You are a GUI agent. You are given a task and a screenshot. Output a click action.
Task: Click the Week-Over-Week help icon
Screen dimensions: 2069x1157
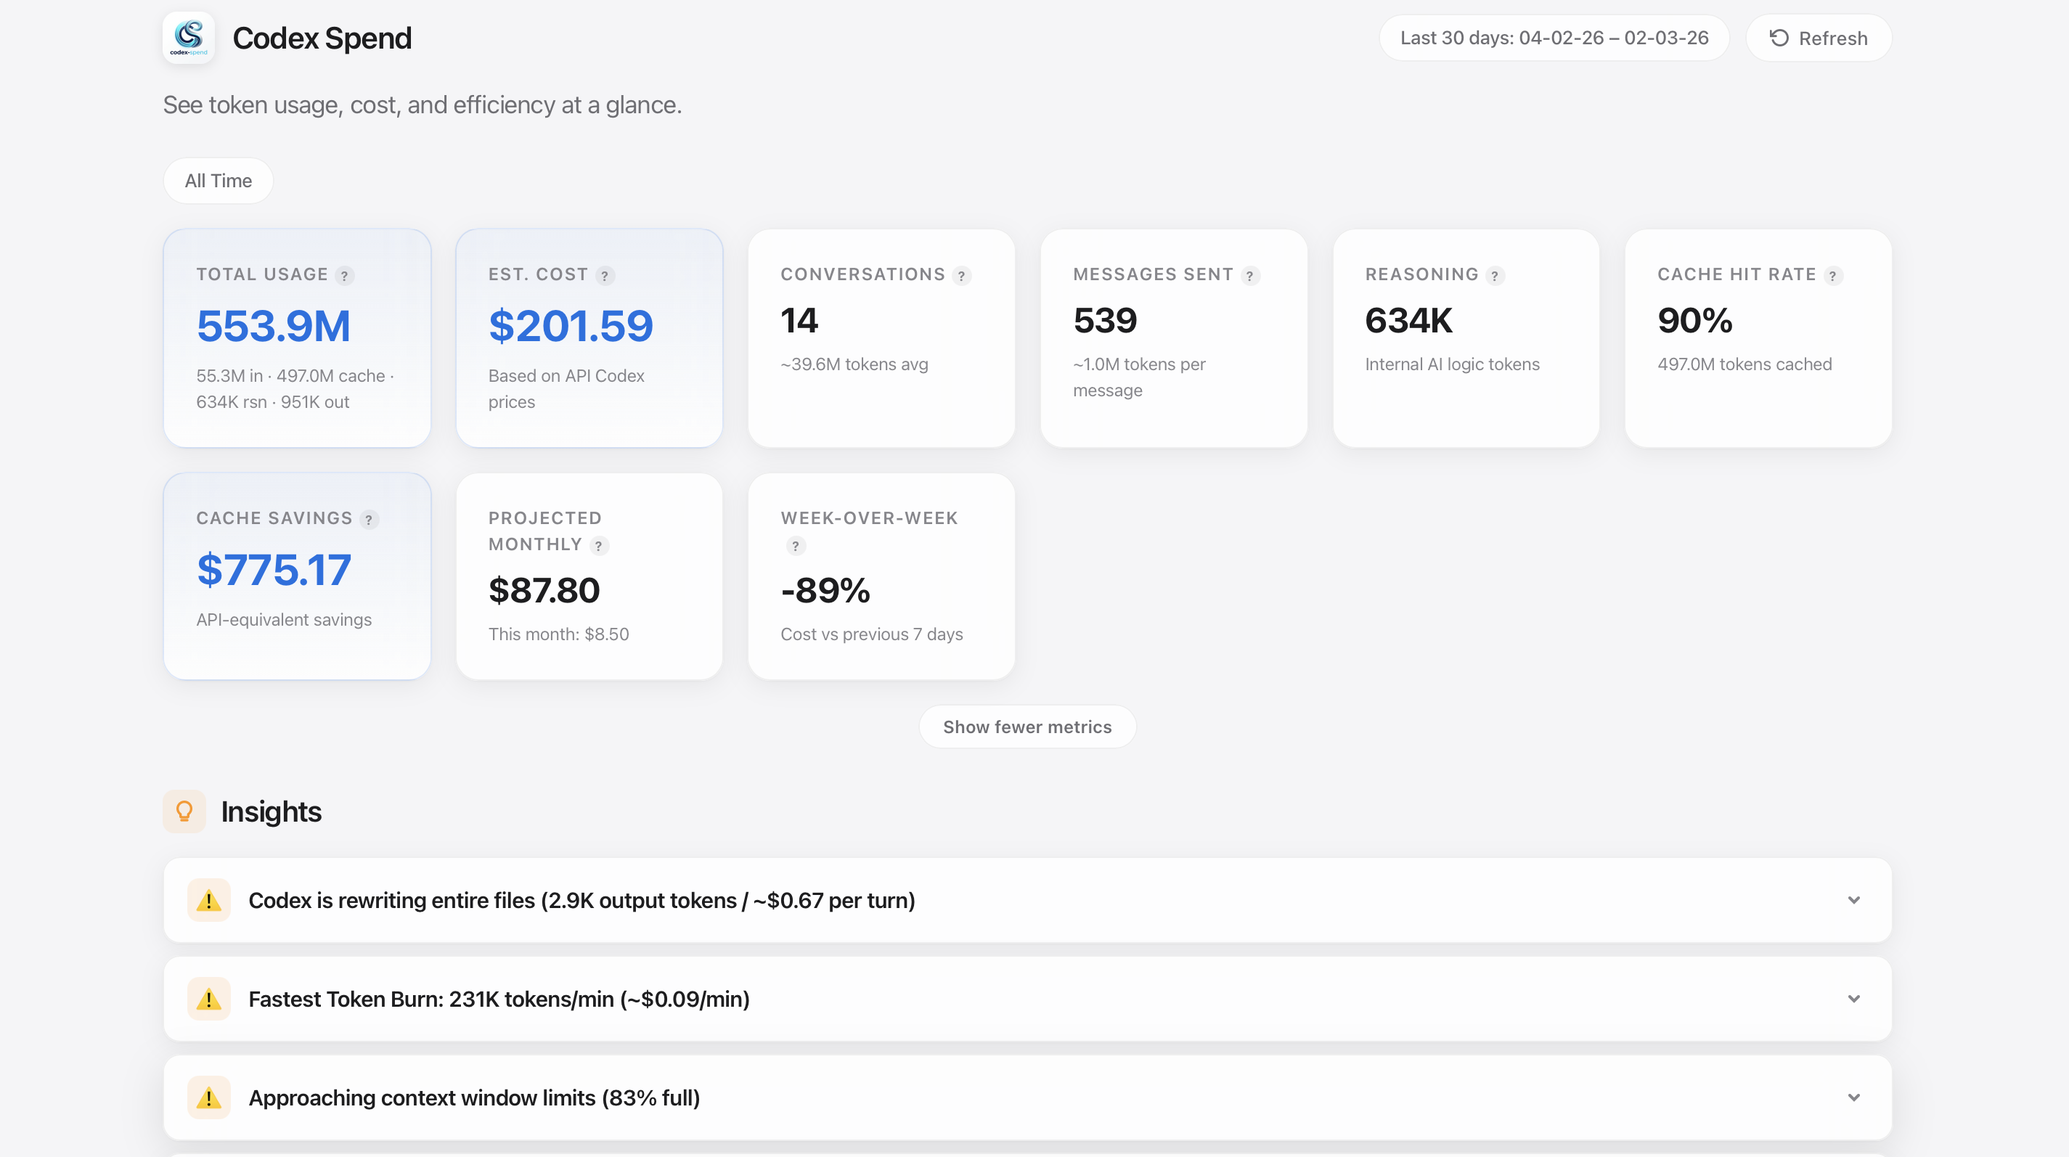(795, 546)
